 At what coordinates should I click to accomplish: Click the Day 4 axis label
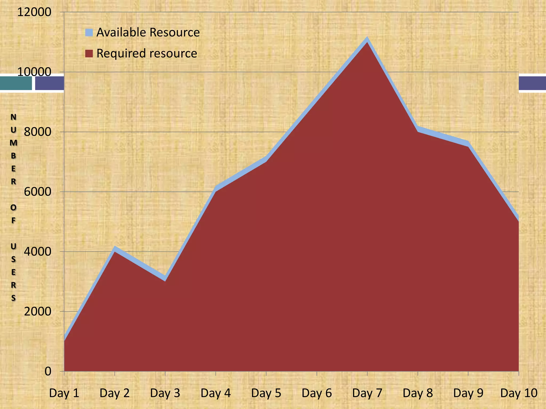click(215, 393)
